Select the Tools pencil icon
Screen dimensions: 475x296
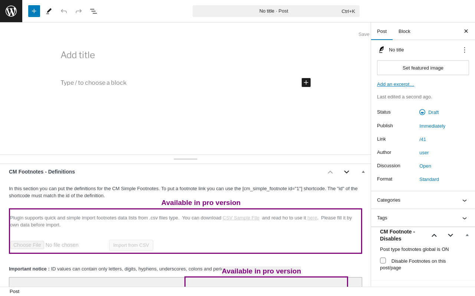(49, 11)
